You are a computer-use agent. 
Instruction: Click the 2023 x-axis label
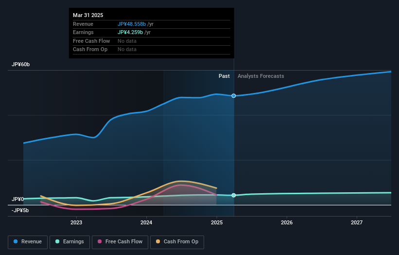[76, 222]
